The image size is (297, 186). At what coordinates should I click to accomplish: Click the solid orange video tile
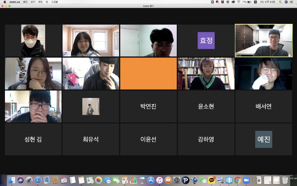click(148, 73)
